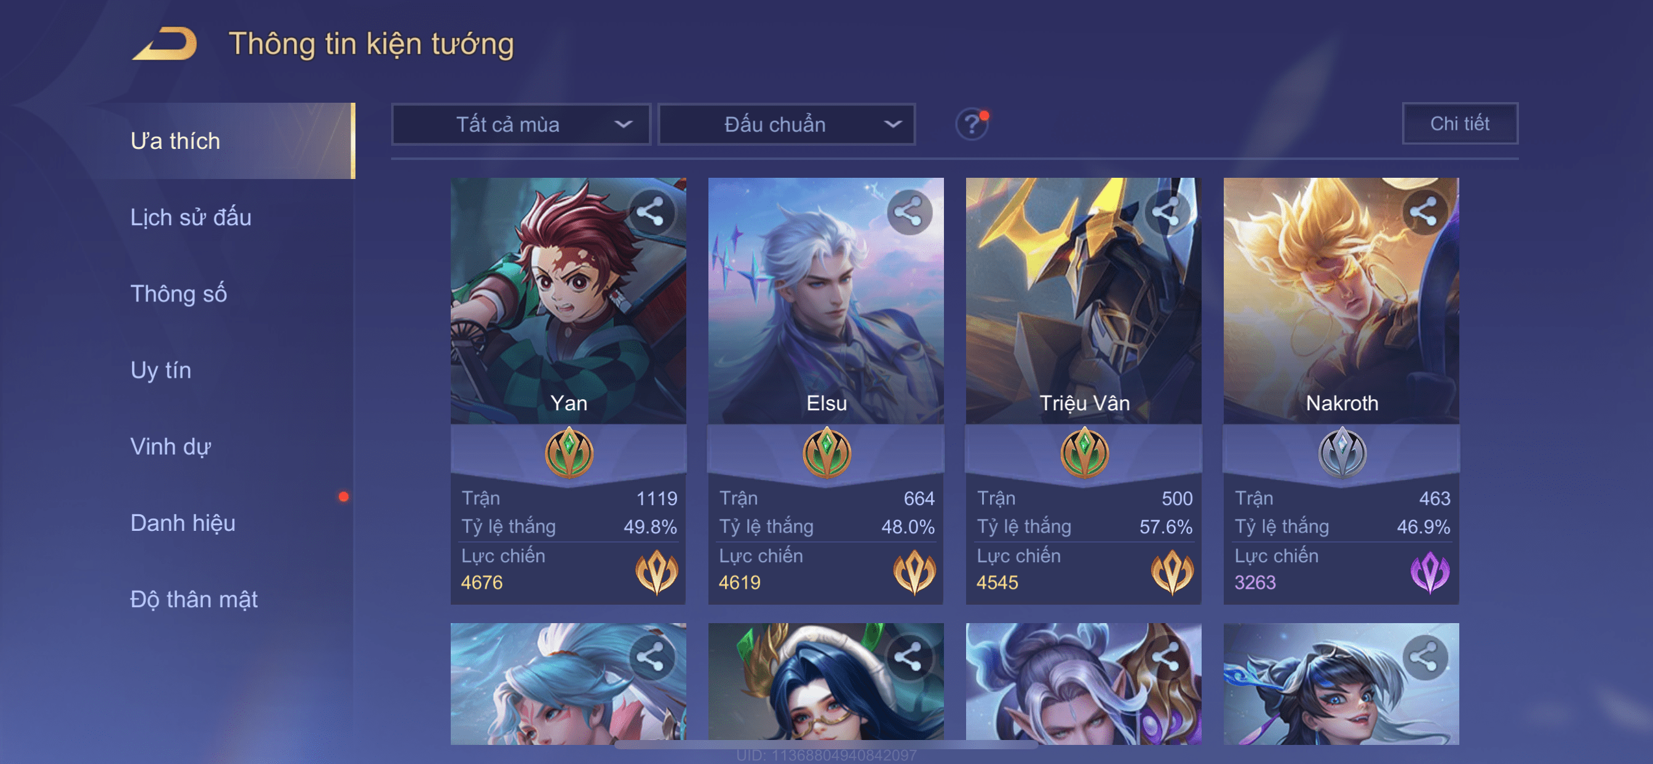This screenshot has height=764, width=1653.
Task: Open the Thông số tab
Action: [178, 293]
